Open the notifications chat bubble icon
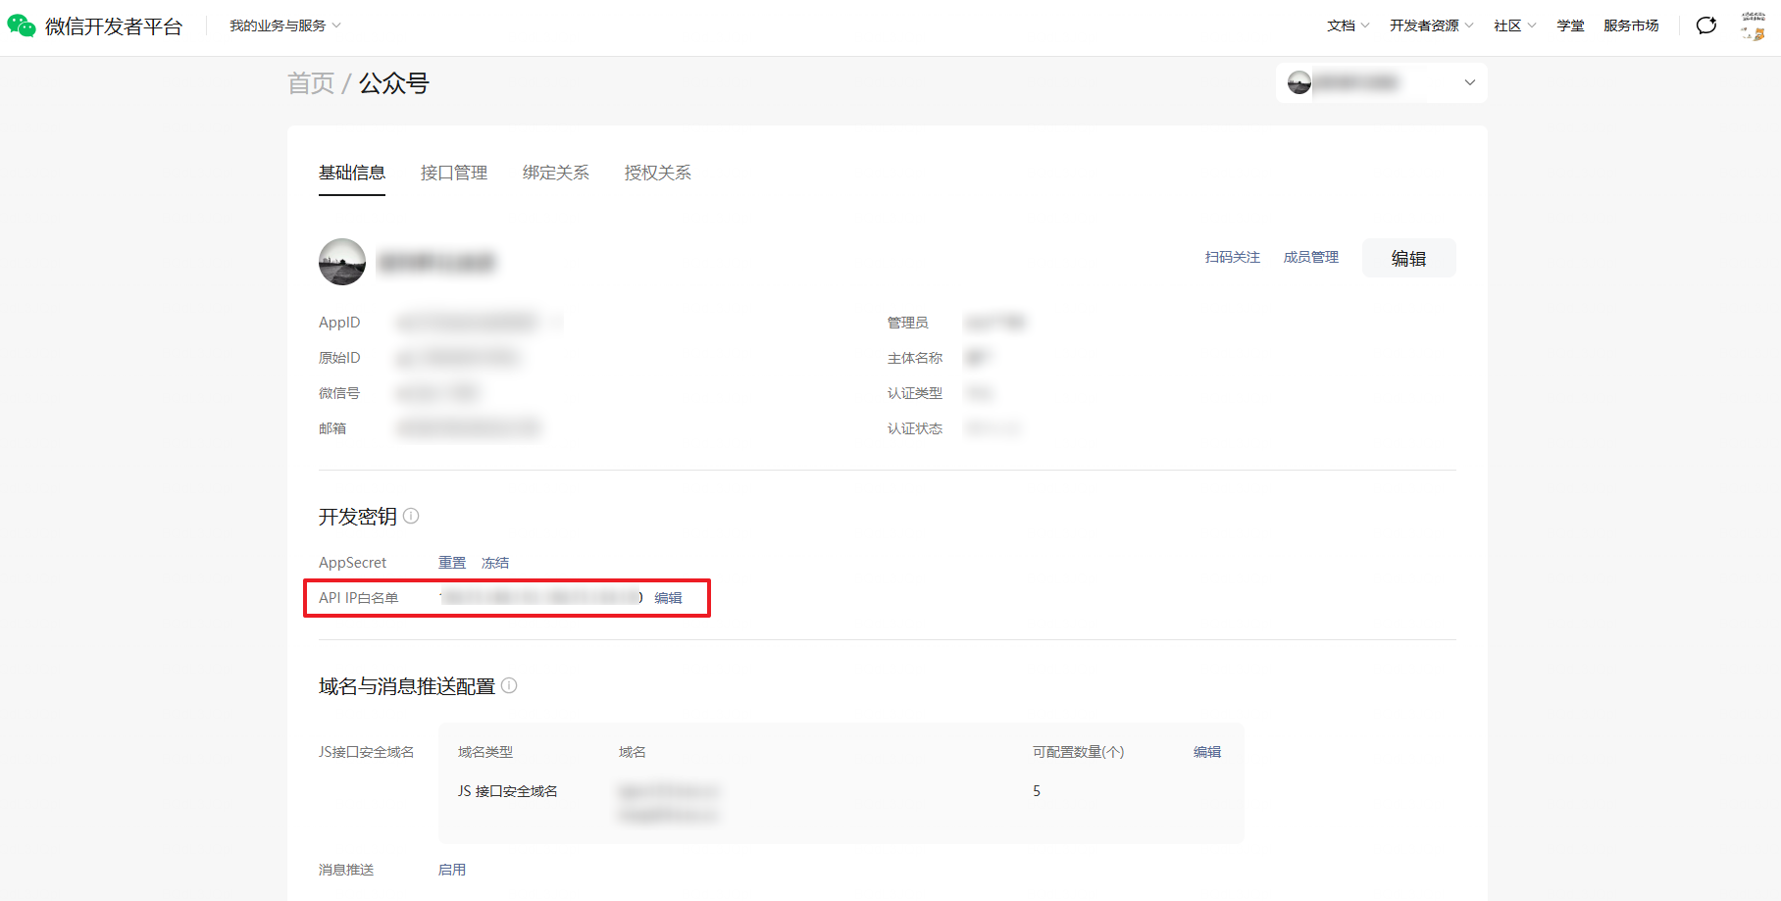This screenshot has width=1781, height=901. pos(1706,25)
